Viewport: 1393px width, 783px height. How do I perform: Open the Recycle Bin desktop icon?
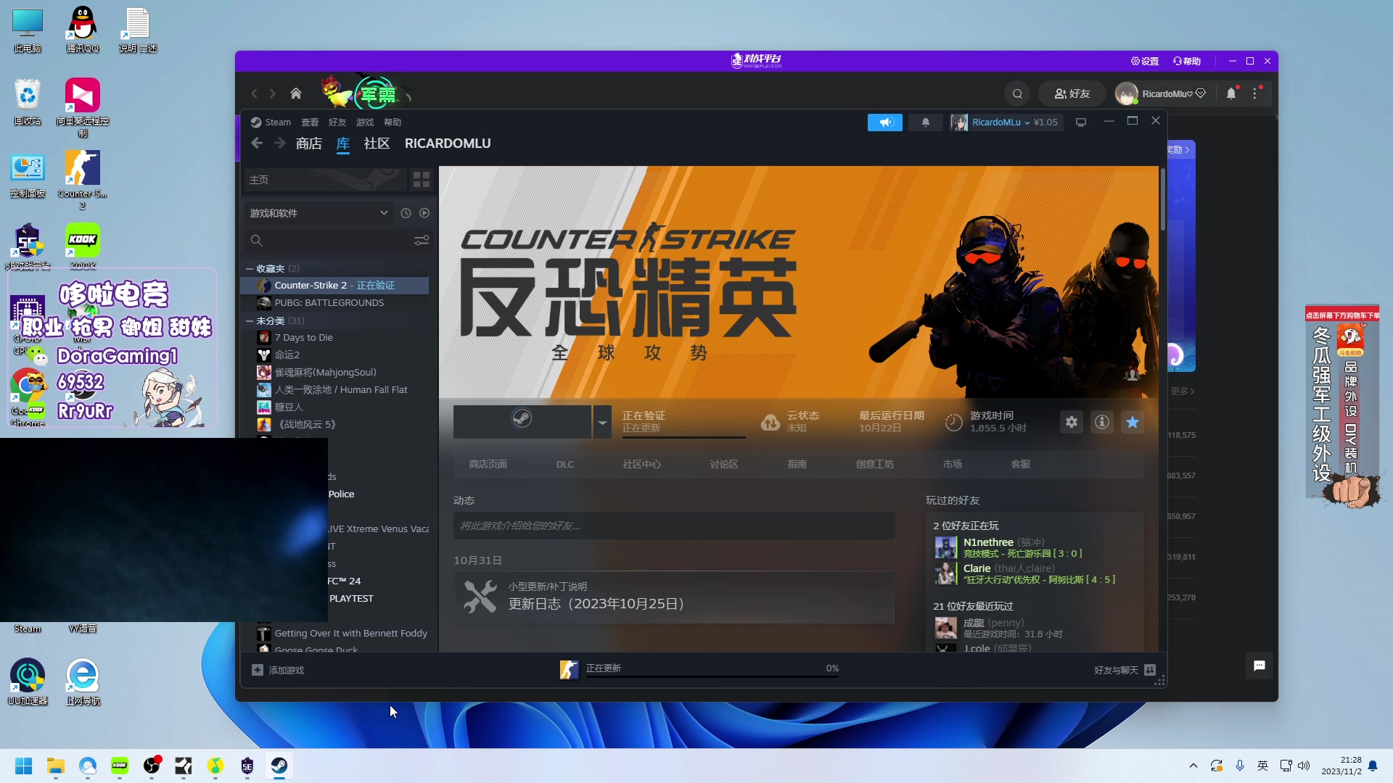(x=28, y=102)
